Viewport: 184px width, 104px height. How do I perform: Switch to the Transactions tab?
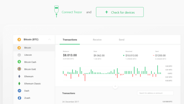pyautogui.click(x=70, y=40)
